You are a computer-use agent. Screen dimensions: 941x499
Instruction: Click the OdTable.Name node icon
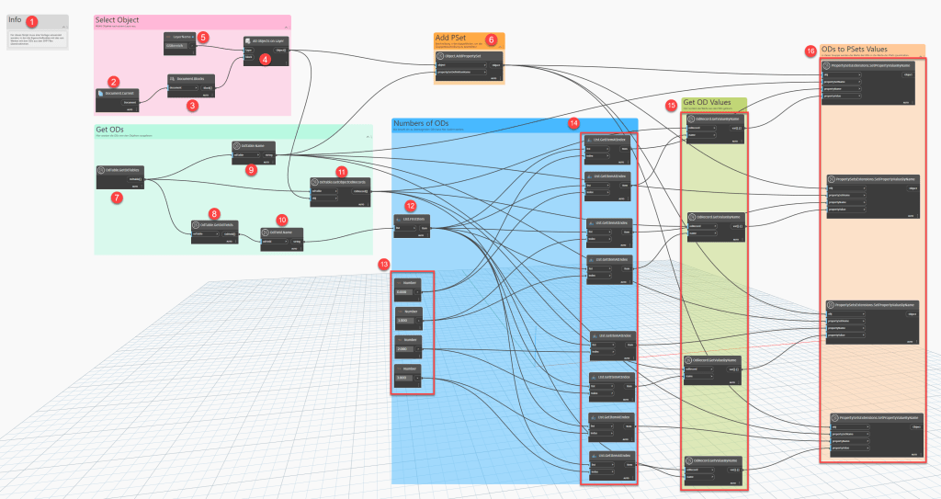pos(236,145)
